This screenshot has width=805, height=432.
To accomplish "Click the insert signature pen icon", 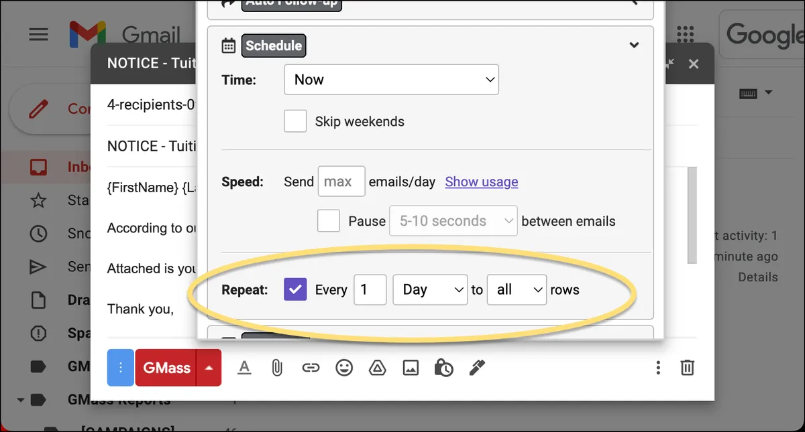I will pos(476,368).
